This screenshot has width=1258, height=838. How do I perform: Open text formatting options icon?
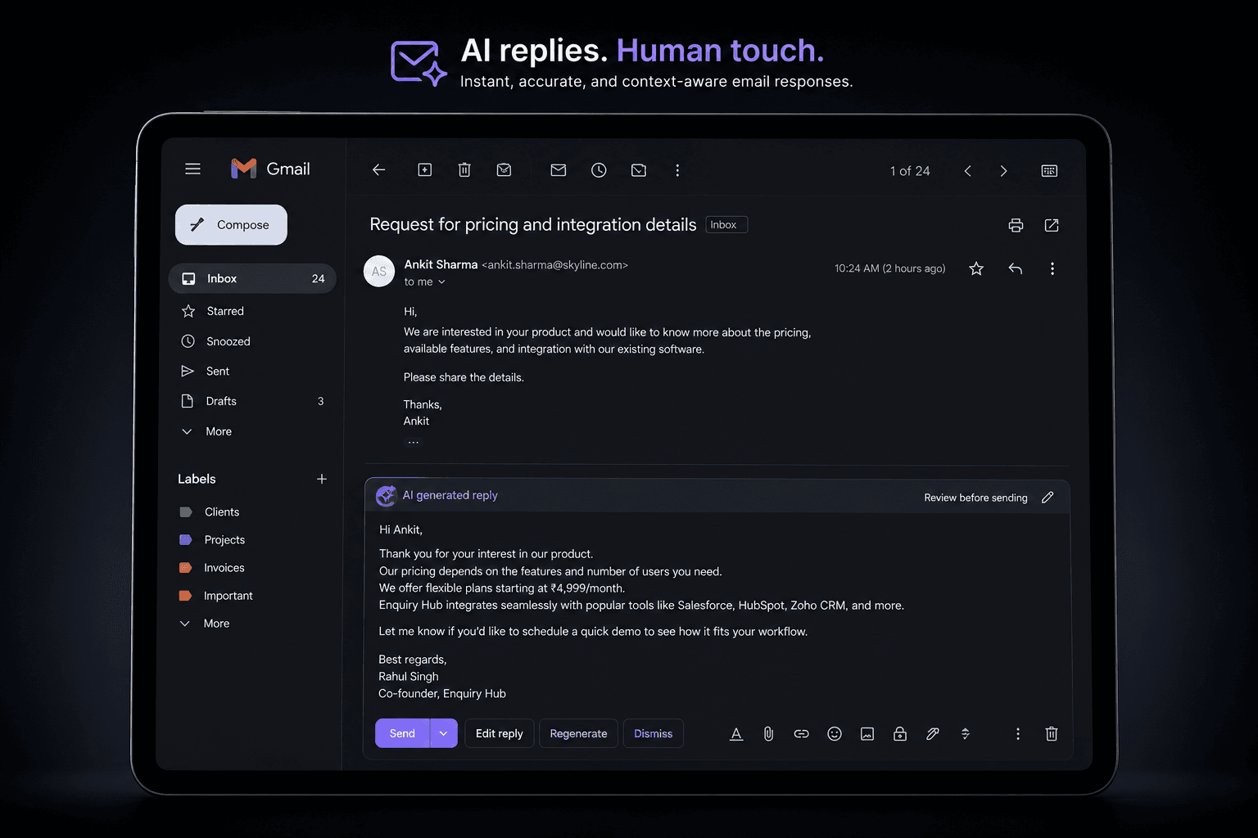click(736, 734)
